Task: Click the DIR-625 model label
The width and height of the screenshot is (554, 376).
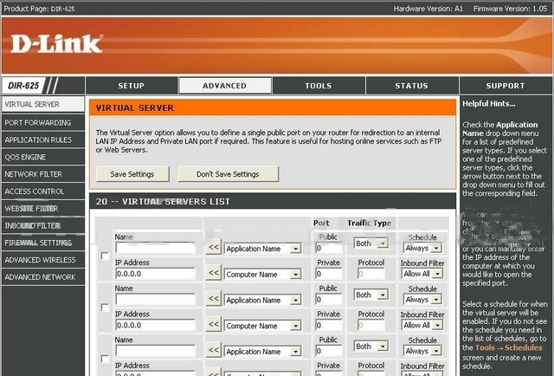Action: pos(23,86)
